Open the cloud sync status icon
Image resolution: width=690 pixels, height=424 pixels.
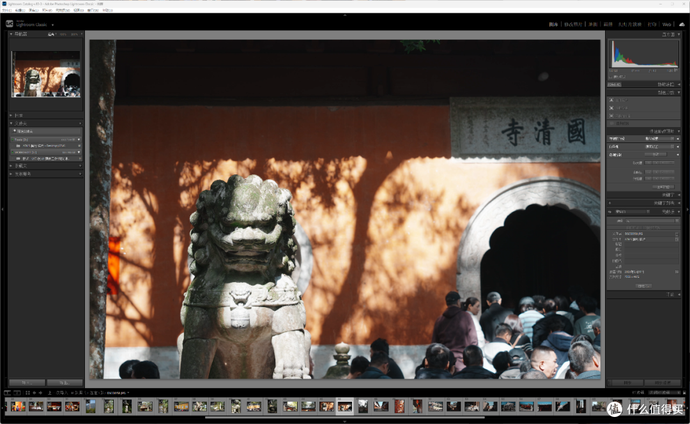coord(682,25)
